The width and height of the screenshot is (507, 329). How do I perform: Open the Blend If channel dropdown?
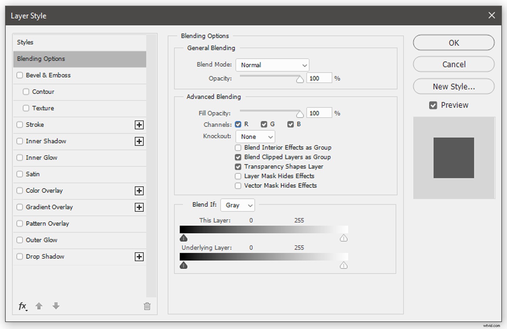pyautogui.click(x=238, y=205)
